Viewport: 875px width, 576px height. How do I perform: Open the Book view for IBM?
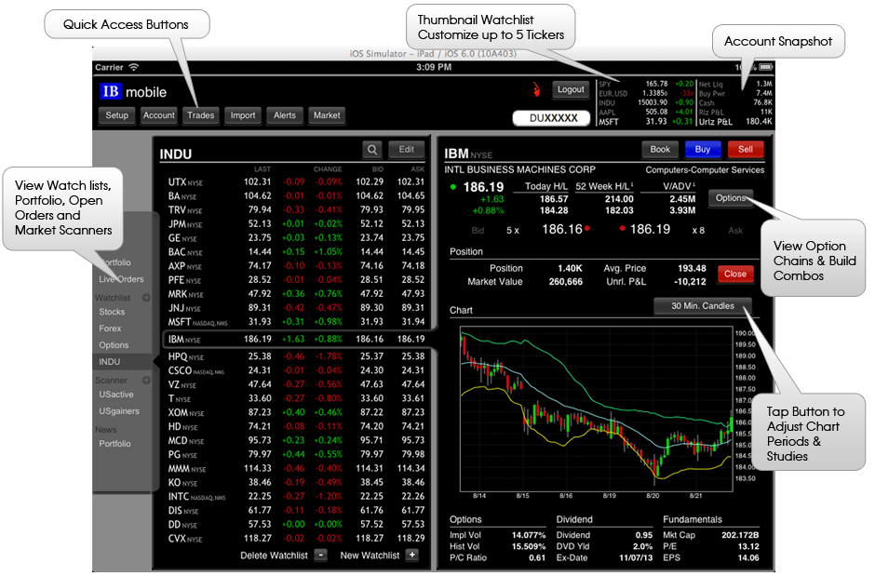tap(660, 150)
